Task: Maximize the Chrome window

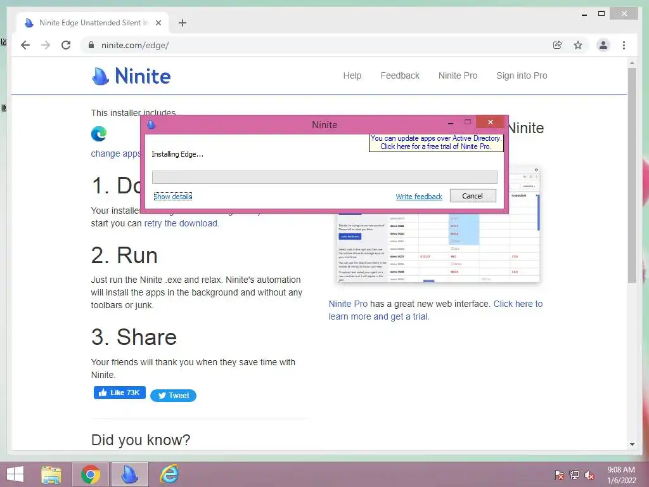Action: point(601,14)
